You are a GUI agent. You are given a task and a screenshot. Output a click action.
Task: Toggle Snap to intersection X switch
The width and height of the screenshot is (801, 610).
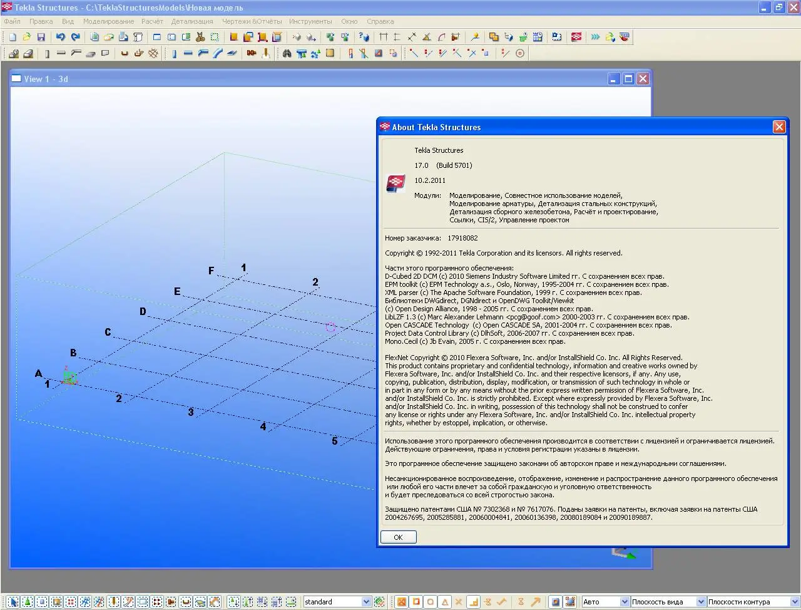458,602
